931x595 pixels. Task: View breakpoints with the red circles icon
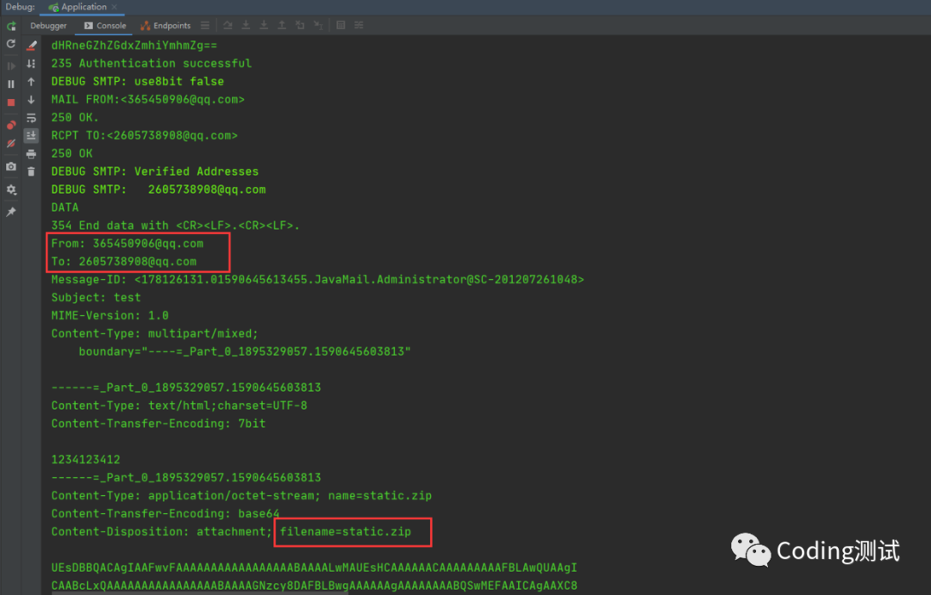click(x=10, y=125)
